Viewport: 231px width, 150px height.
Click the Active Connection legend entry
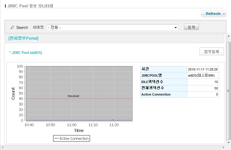click(72, 138)
